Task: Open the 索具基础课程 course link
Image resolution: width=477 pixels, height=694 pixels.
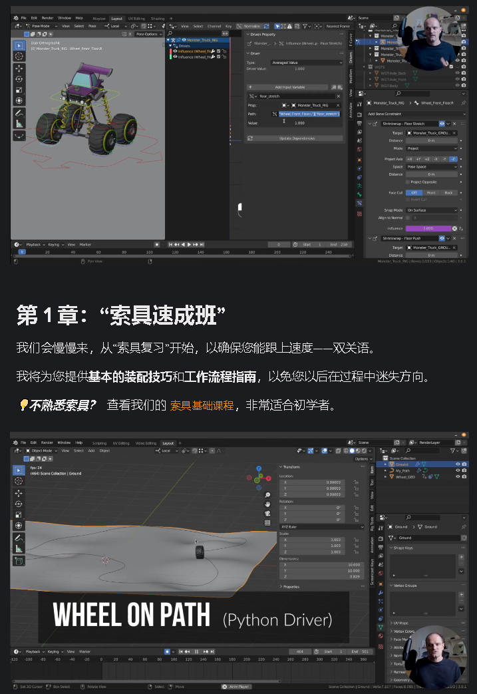Action: [x=202, y=405]
